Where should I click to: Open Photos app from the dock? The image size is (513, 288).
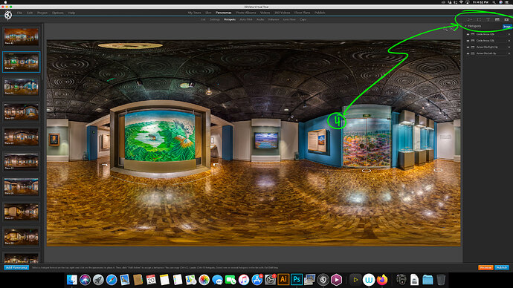click(x=204, y=280)
